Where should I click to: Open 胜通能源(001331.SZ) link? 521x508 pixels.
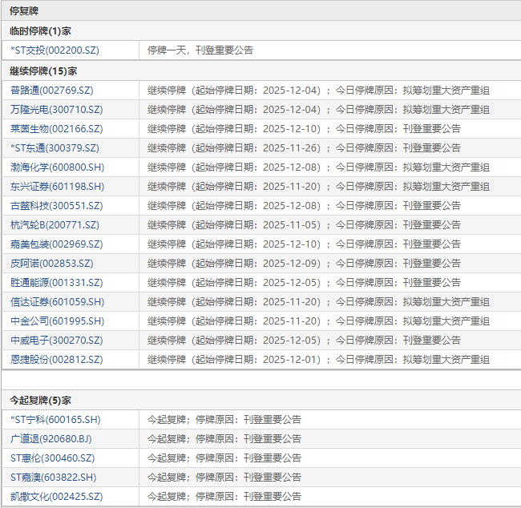pos(56,283)
